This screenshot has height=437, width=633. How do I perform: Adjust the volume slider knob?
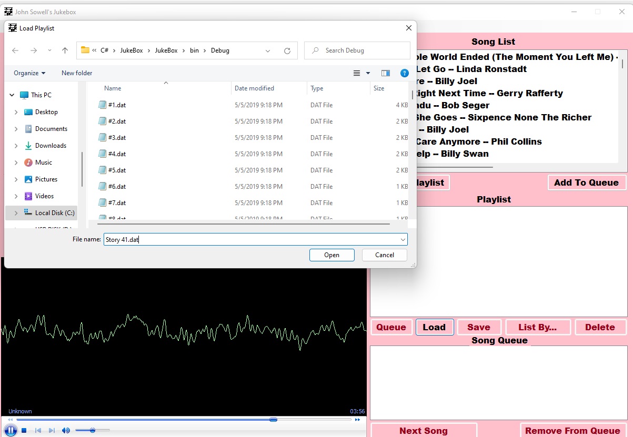point(93,430)
